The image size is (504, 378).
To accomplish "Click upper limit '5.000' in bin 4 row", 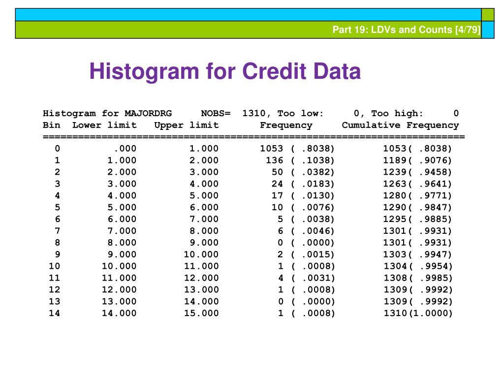I will pyautogui.click(x=204, y=195).
